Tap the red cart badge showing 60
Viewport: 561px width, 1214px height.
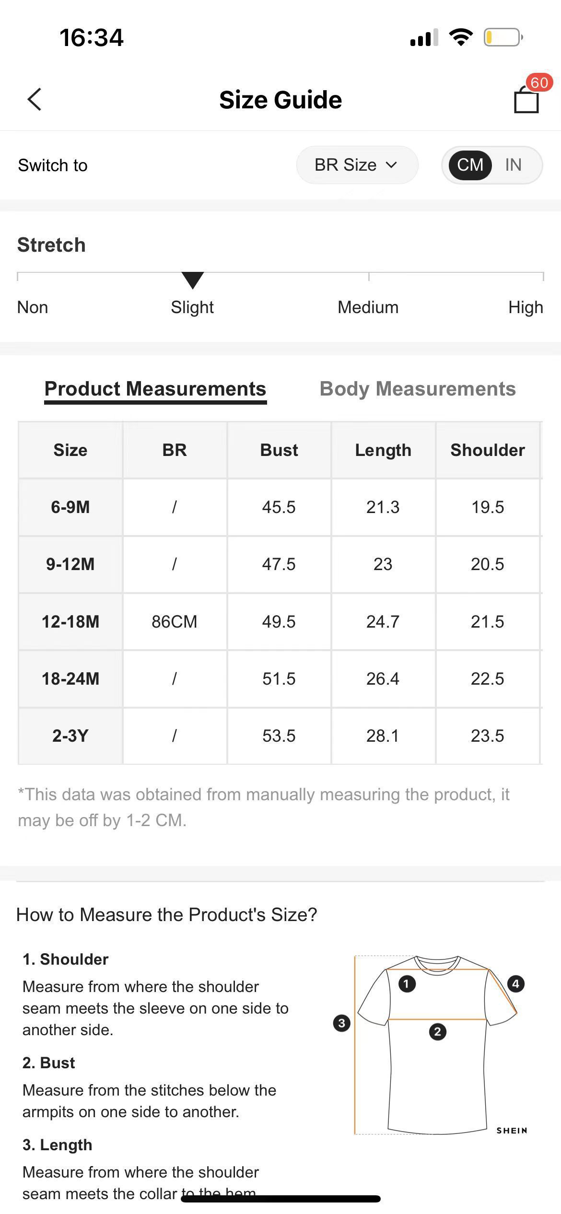(x=539, y=83)
